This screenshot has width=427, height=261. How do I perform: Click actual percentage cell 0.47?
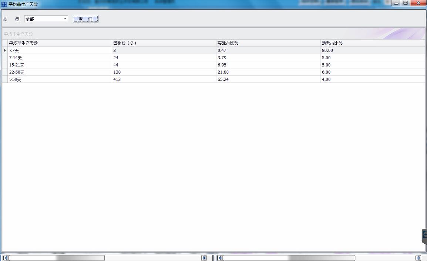[268, 50]
